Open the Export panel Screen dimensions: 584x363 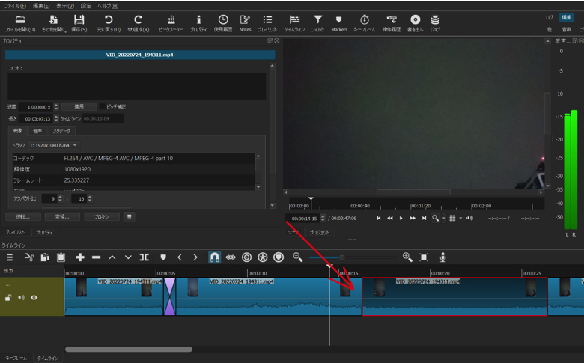click(416, 23)
